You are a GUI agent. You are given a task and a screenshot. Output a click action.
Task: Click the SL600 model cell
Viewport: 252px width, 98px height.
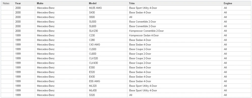[x=107, y=26]
